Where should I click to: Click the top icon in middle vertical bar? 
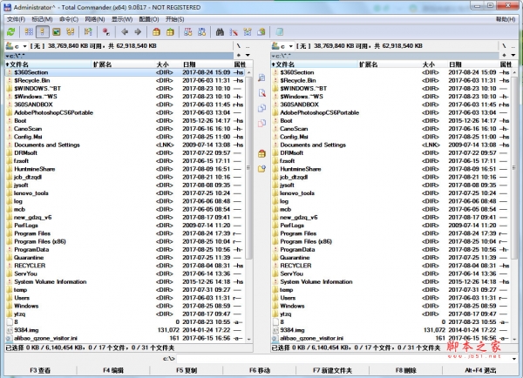click(261, 78)
